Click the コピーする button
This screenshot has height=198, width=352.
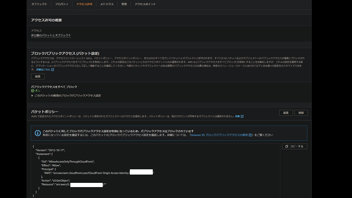tap(295, 146)
